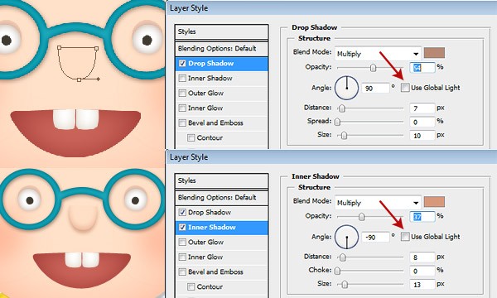The height and width of the screenshot is (298, 497).
Task: Click Size field showing 10
Action: point(422,136)
